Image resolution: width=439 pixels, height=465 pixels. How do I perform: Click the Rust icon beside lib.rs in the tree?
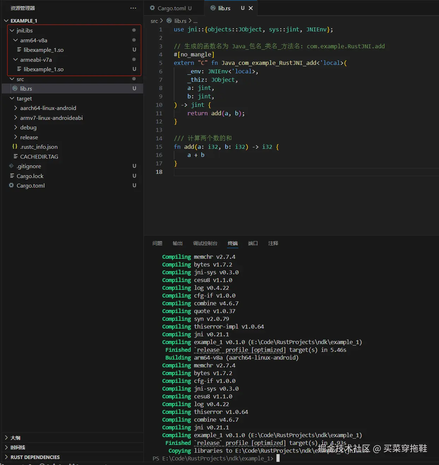click(x=15, y=88)
